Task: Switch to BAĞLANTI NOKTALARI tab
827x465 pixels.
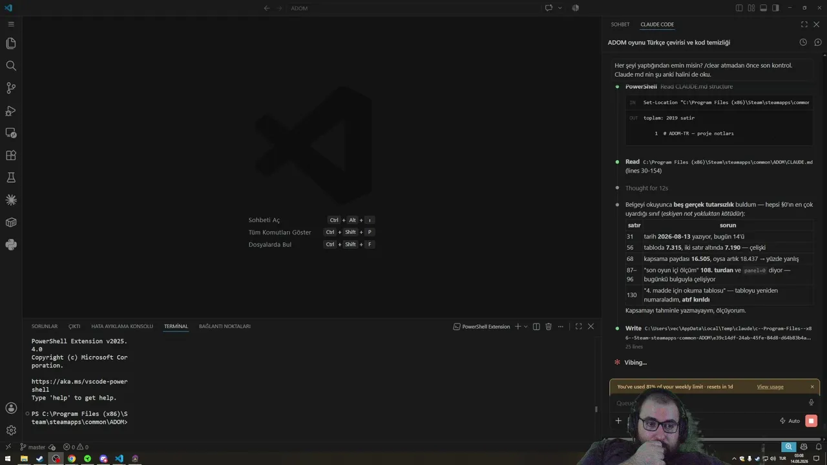Action: click(225, 327)
